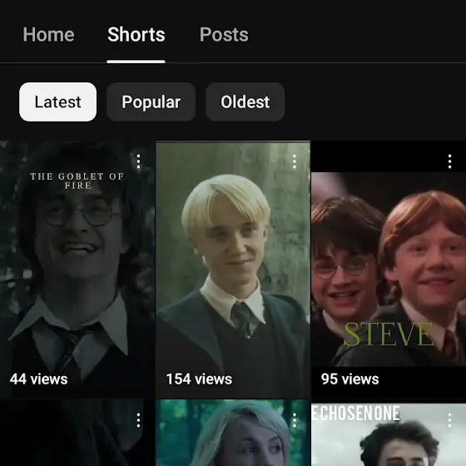The width and height of the screenshot is (466, 466).
Task: Play the STEVE short with 95 views
Action: point(389,269)
